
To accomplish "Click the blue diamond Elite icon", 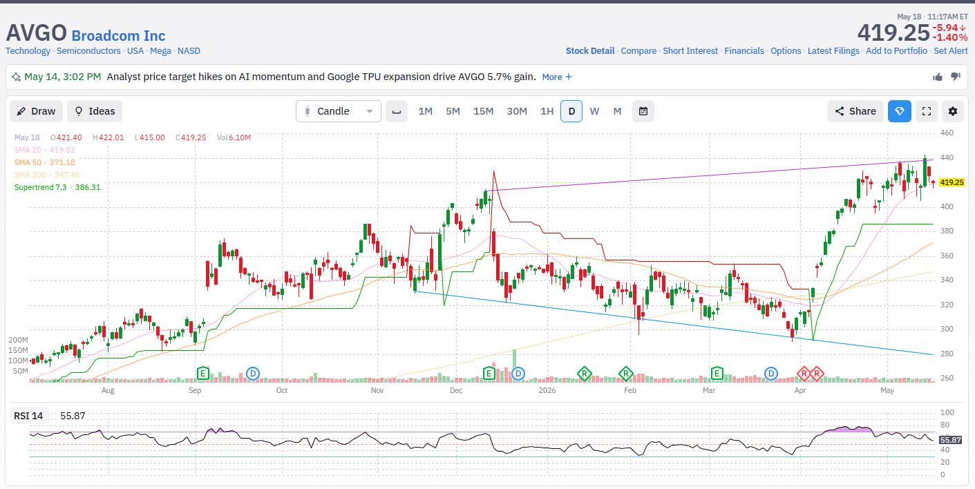I will pyautogui.click(x=900, y=111).
